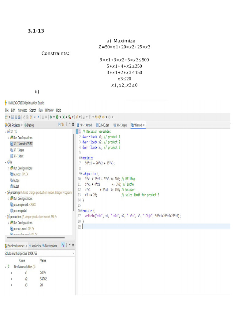This screenshot has height=313, width=235.
Task: Switch to the Debug view tab
Action: (29, 125)
